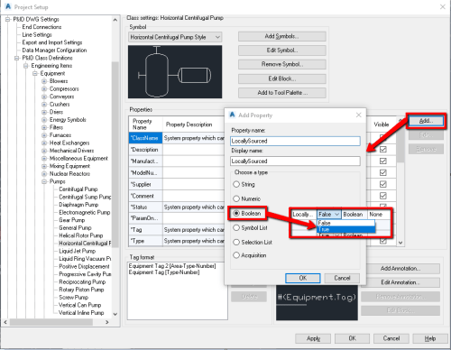Choose the Acquisition radio button

click(236, 255)
